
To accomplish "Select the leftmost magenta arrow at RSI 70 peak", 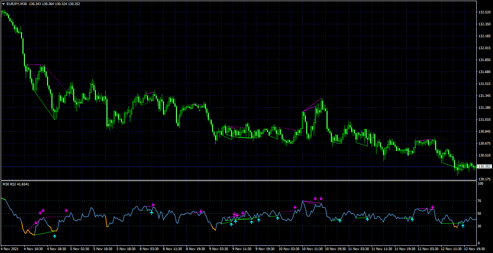I will [x=315, y=198].
